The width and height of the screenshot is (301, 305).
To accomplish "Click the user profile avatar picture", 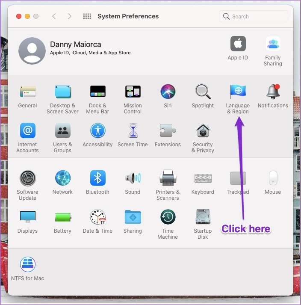I will [32, 51].
